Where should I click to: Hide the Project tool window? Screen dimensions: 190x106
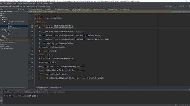26,9
